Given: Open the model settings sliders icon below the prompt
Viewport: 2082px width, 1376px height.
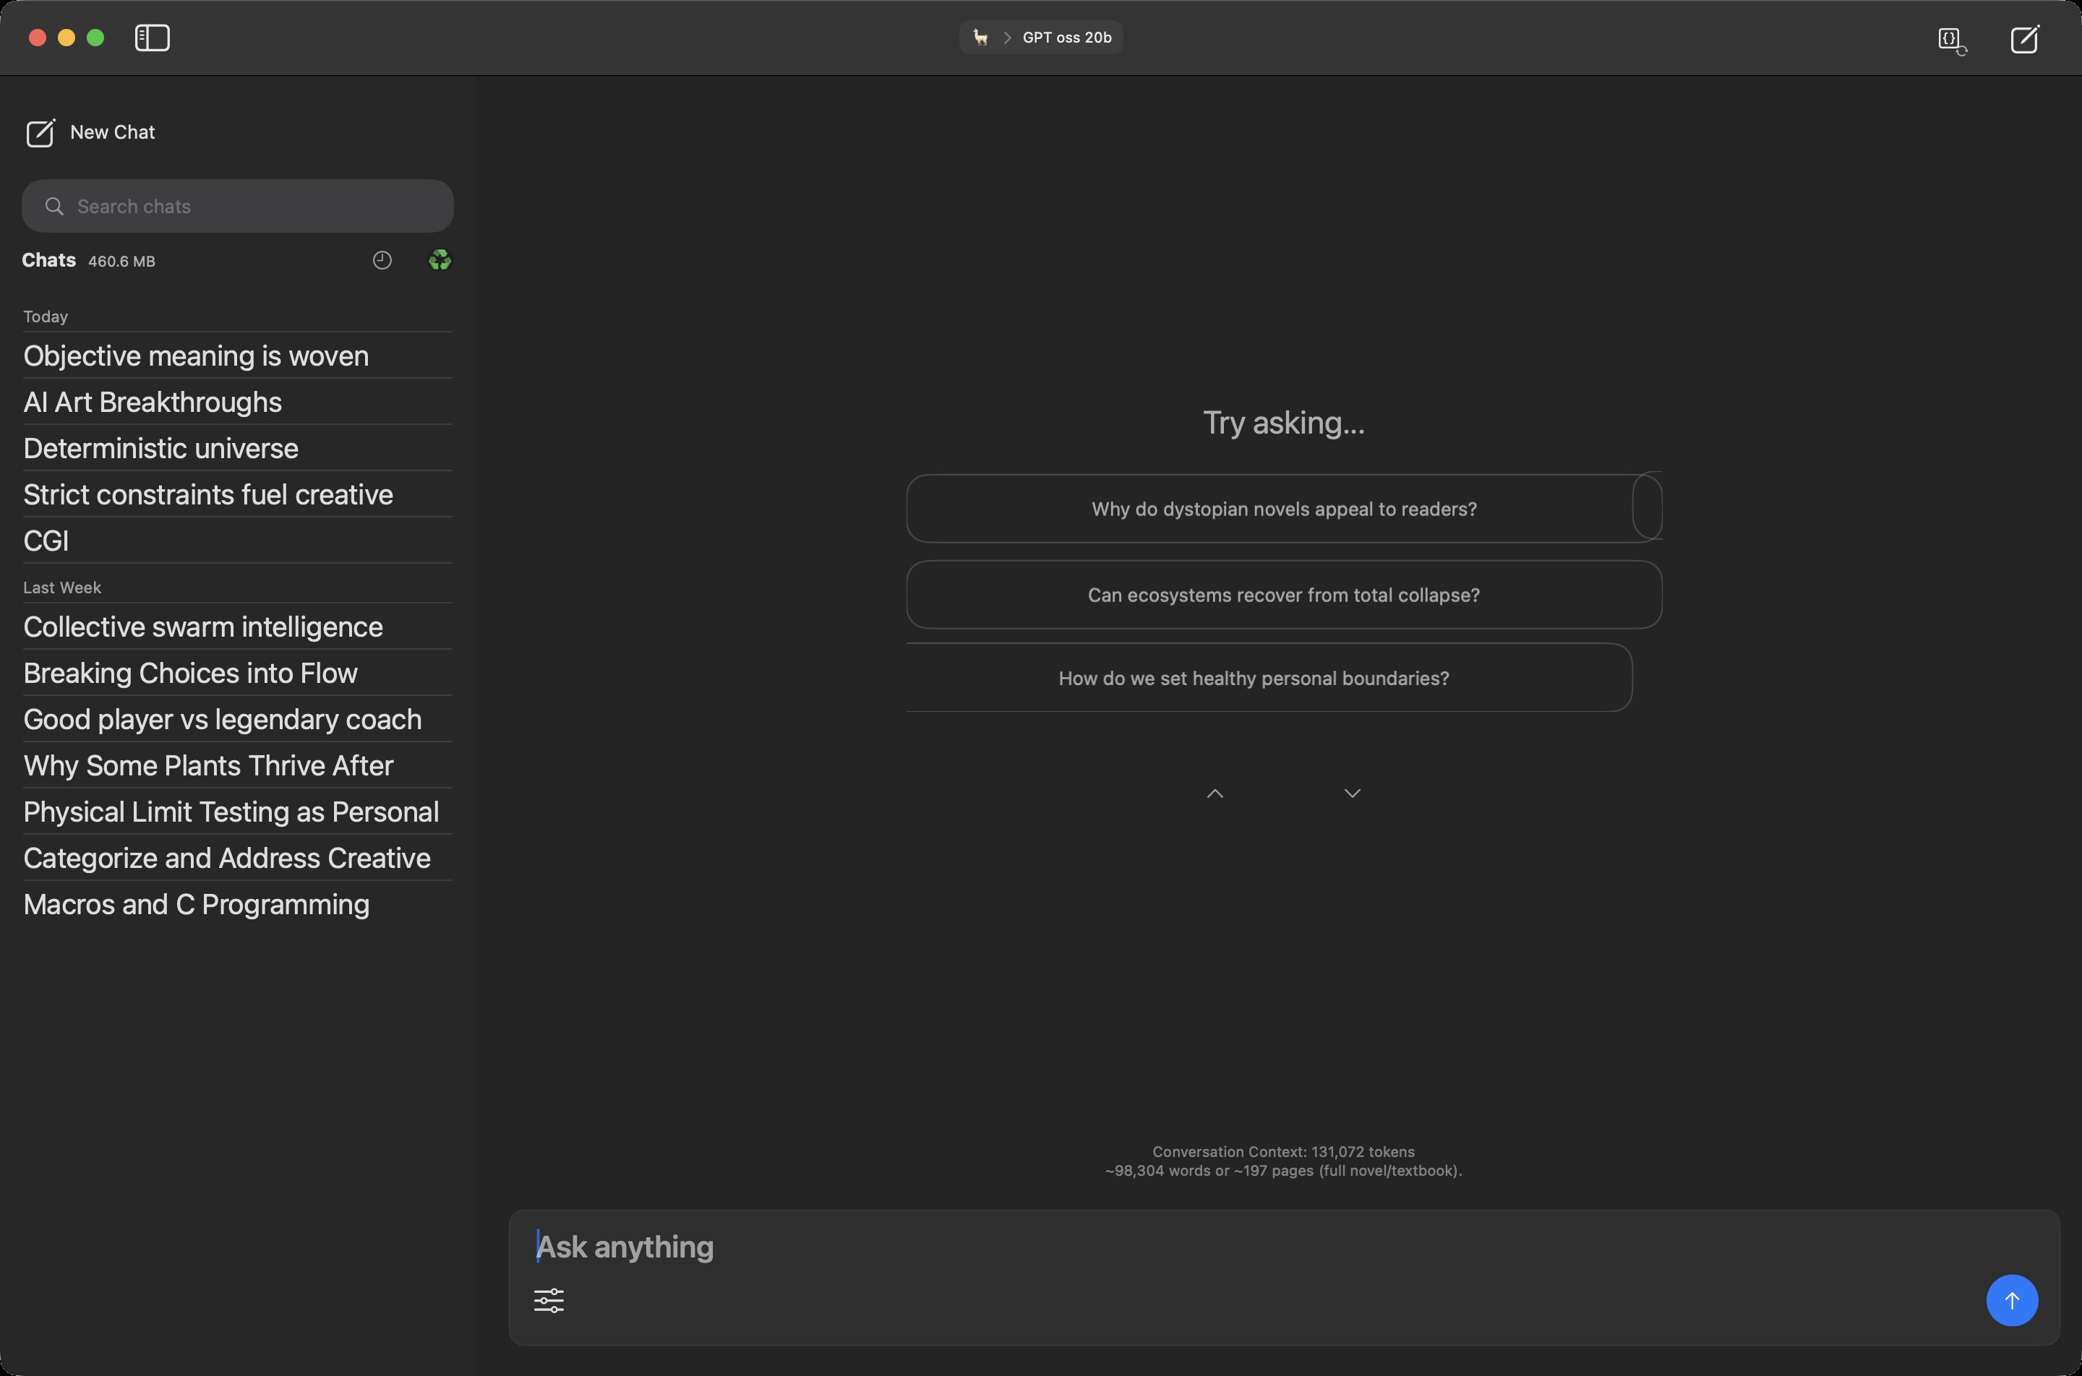Looking at the screenshot, I should [549, 1299].
